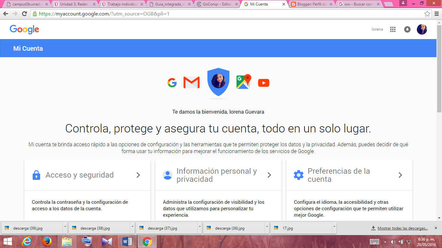Open dropdown arrow for descarga (38).jpg

(x=132, y=228)
